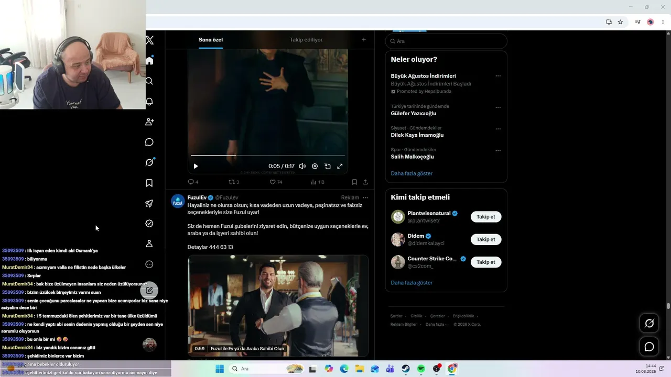Follow Plantwisenatural with Takip et
Screen dimensions: 671x377
click(486, 217)
